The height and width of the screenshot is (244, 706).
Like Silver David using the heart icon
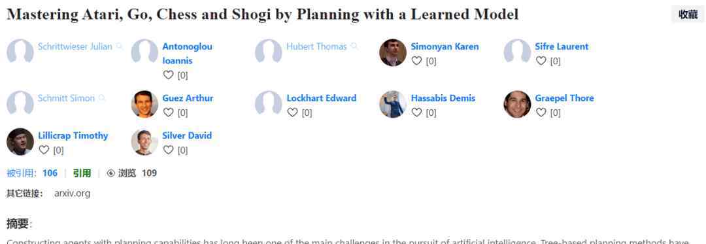(x=169, y=150)
